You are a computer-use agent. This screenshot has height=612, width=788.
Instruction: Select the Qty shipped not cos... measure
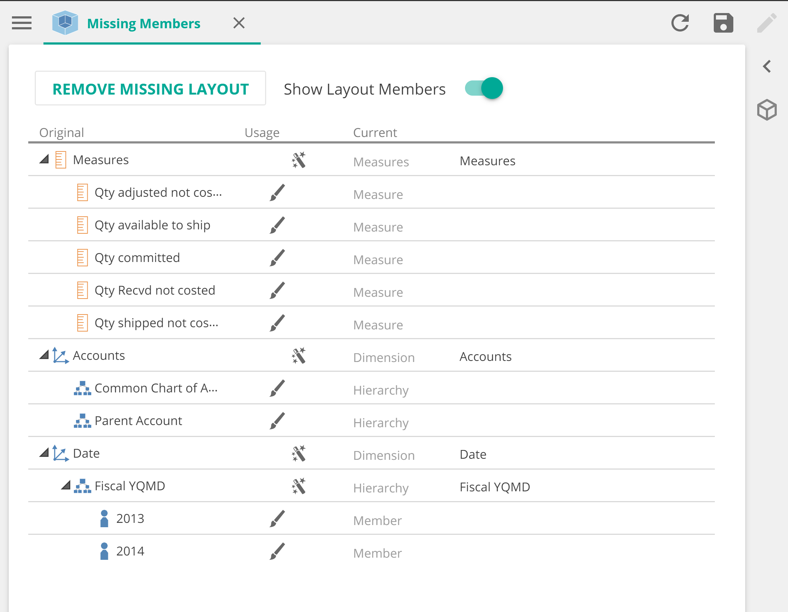[156, 323]
